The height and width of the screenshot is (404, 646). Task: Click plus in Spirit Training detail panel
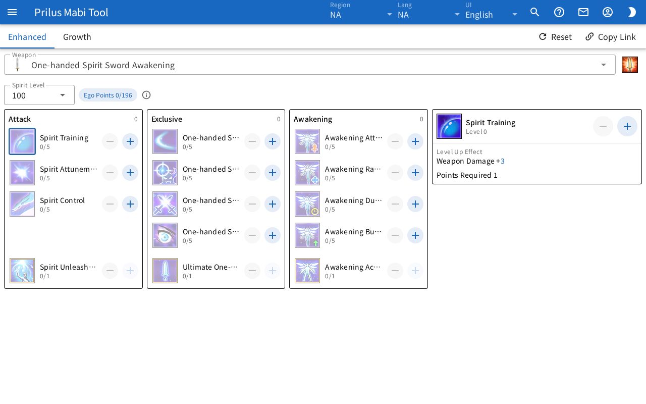[627, 126]
